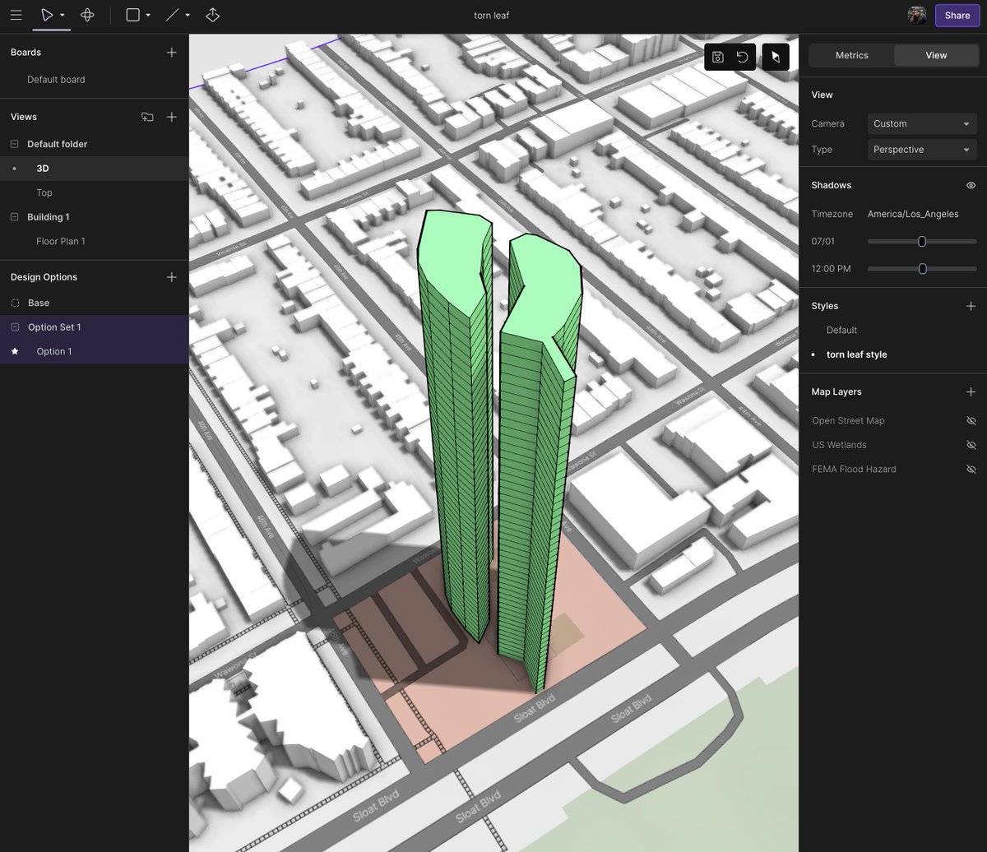Adjust the 07/01 date slider
Screen dimensions: 987x852
922,242
